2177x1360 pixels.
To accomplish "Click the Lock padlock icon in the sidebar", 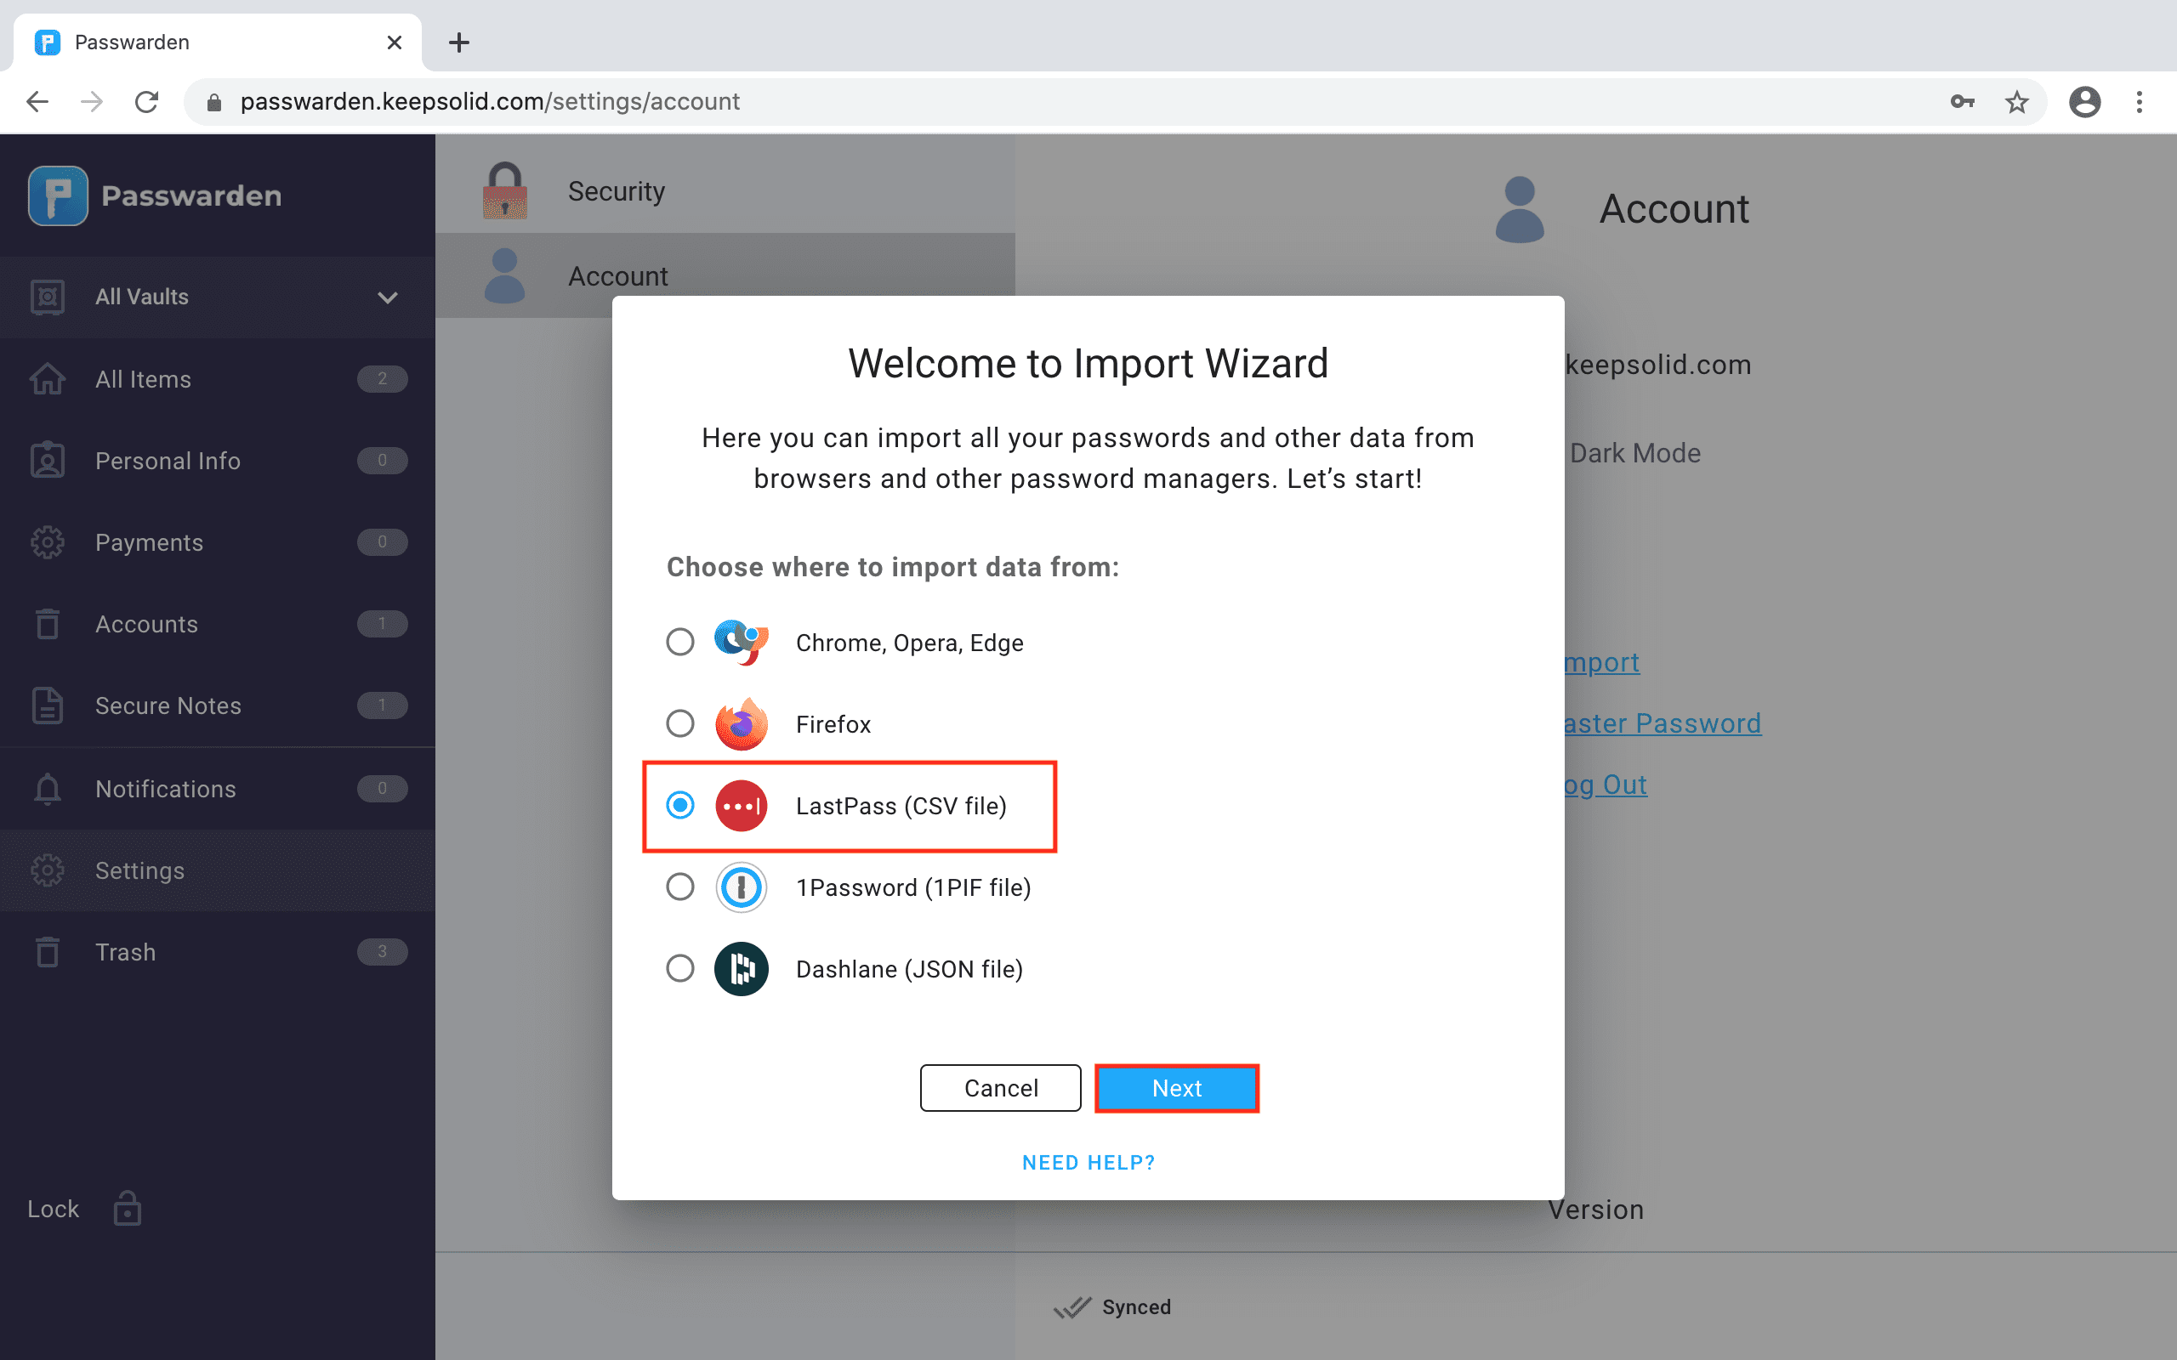I will (127, 1209).
